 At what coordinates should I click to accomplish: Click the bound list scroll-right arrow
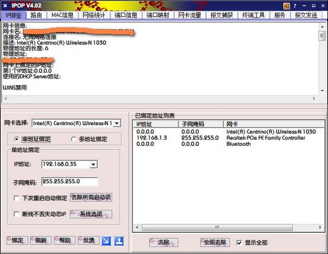tap(320, 227)
